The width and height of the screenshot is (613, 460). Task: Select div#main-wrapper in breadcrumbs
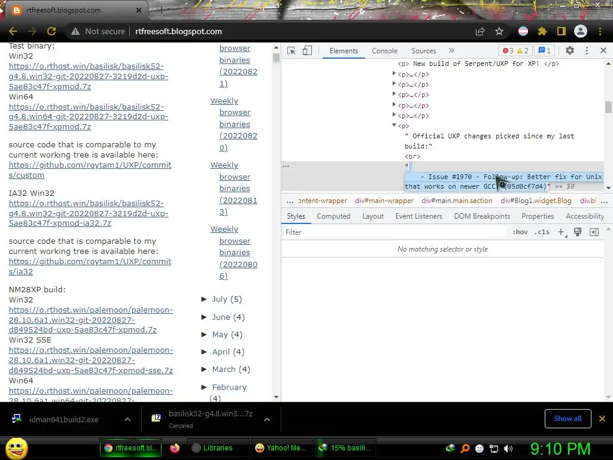pyautogui.click(x=384, y=201)
